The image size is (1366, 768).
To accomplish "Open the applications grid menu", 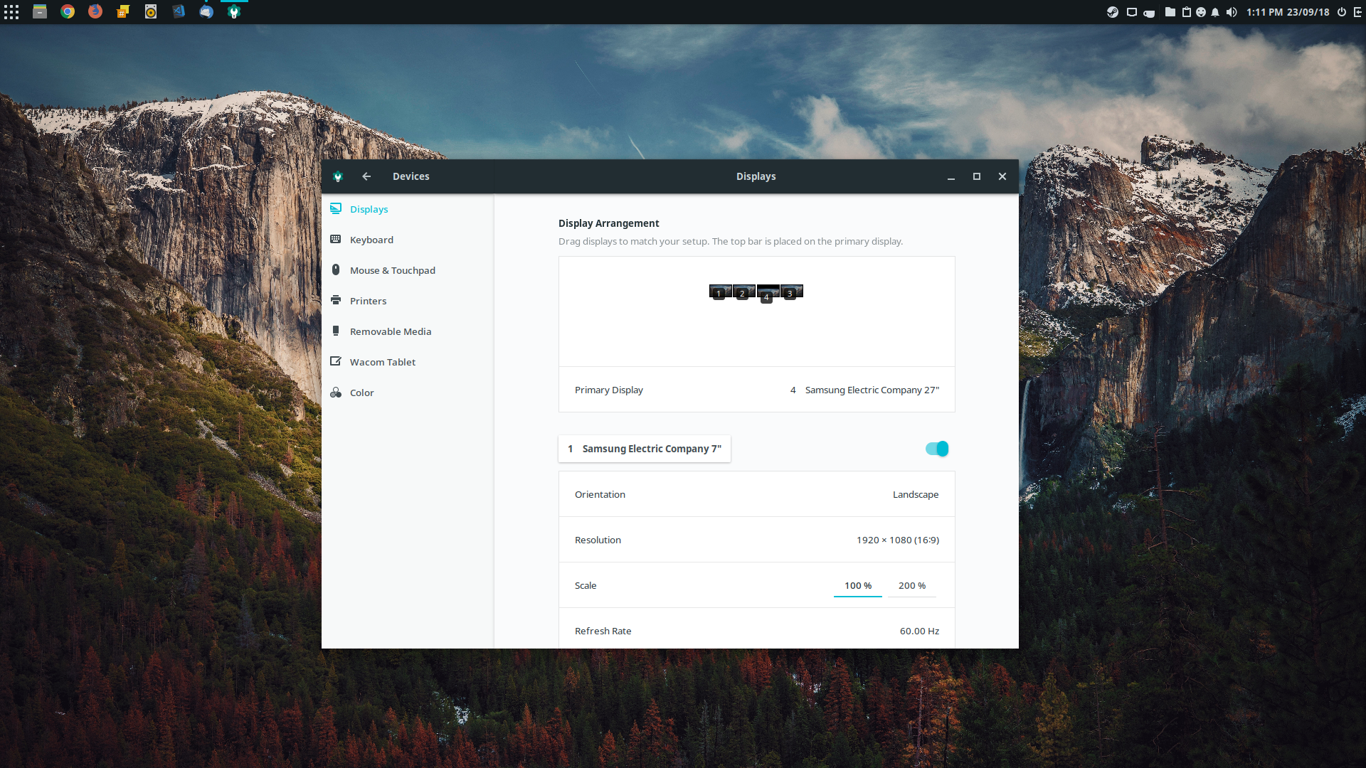I will coord(11,12).
